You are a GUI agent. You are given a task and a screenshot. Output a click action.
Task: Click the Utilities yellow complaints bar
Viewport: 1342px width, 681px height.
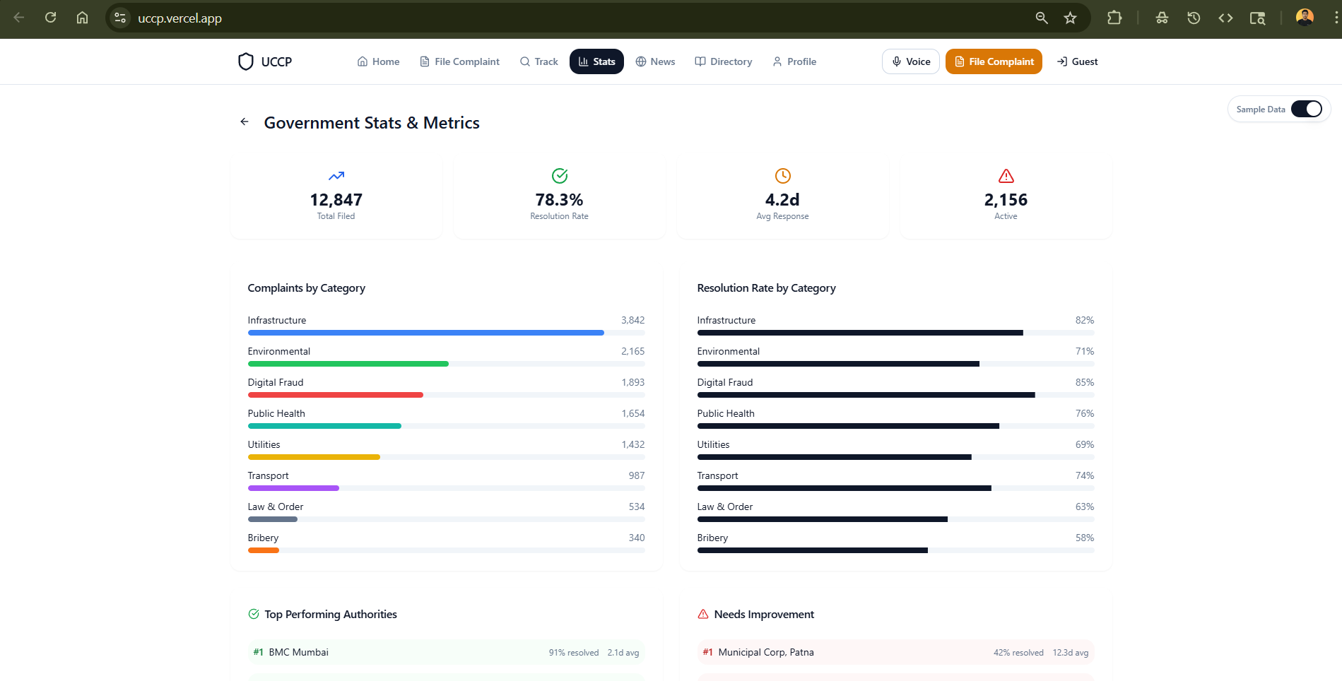(314, 457)
